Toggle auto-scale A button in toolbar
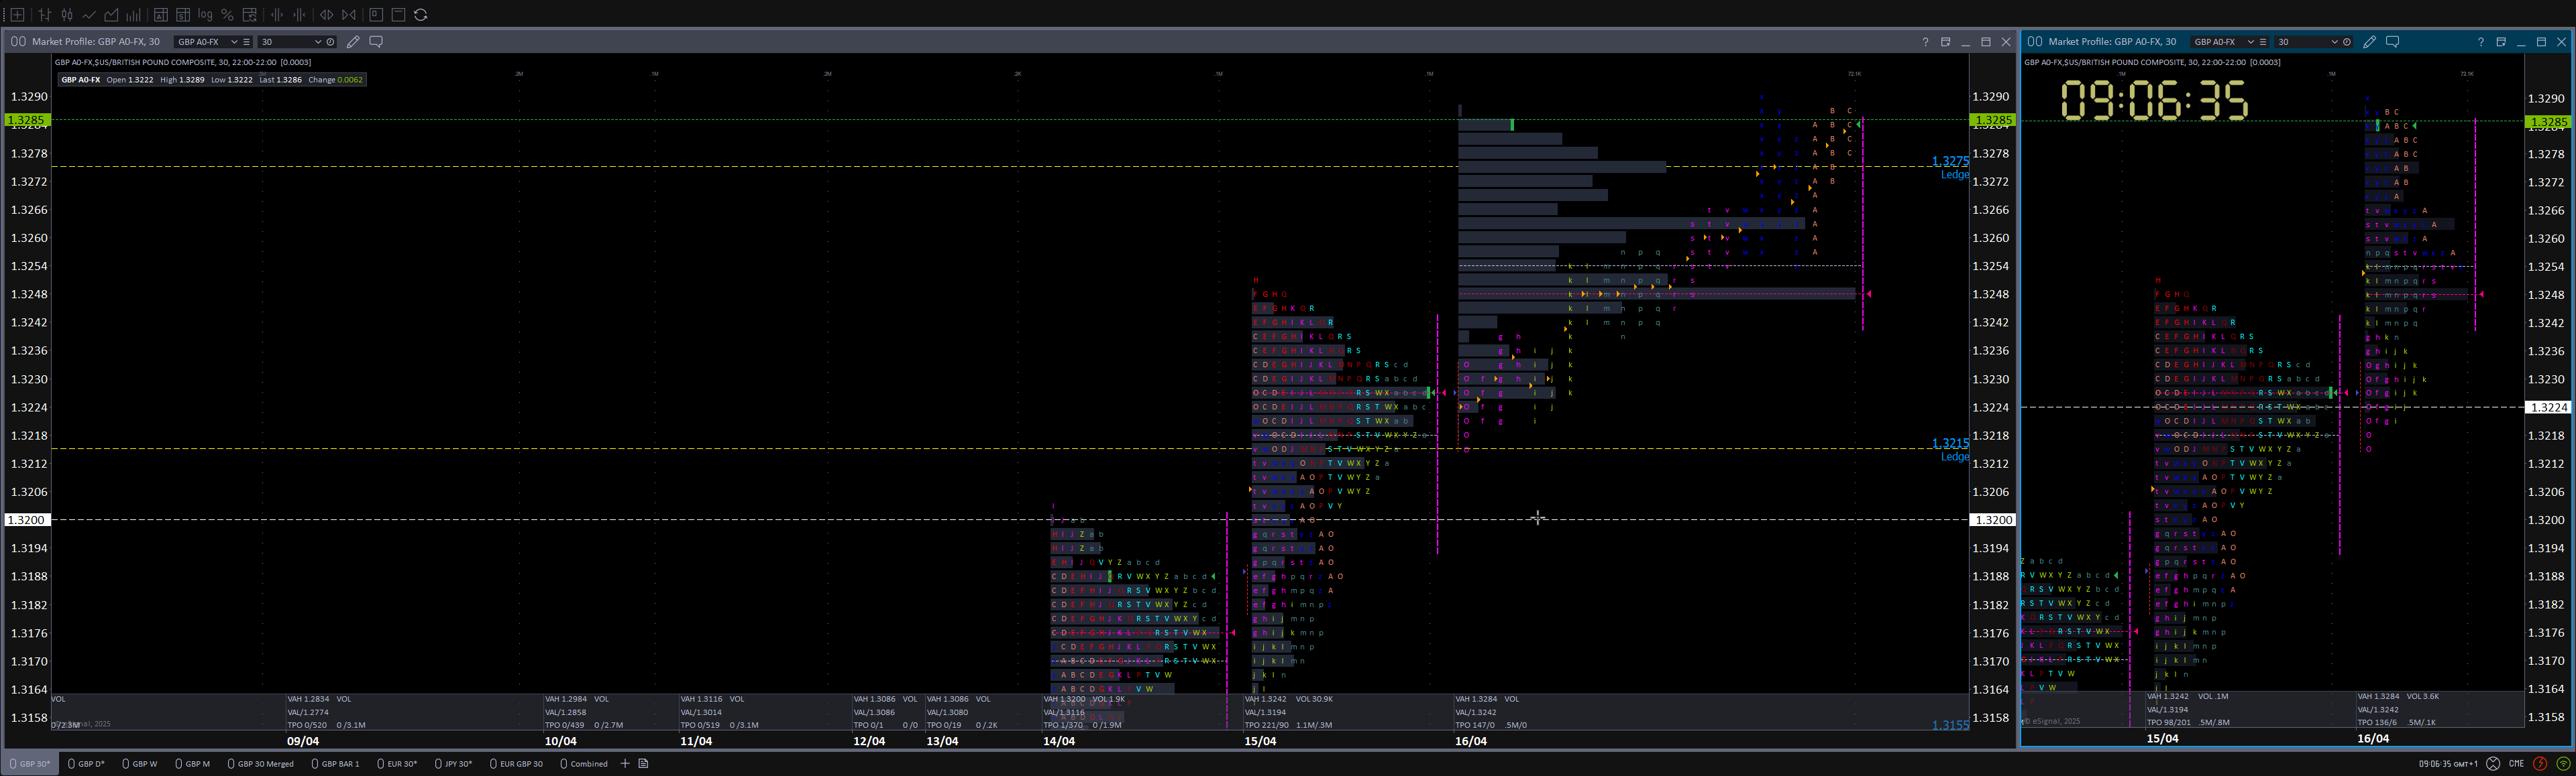 161,15
